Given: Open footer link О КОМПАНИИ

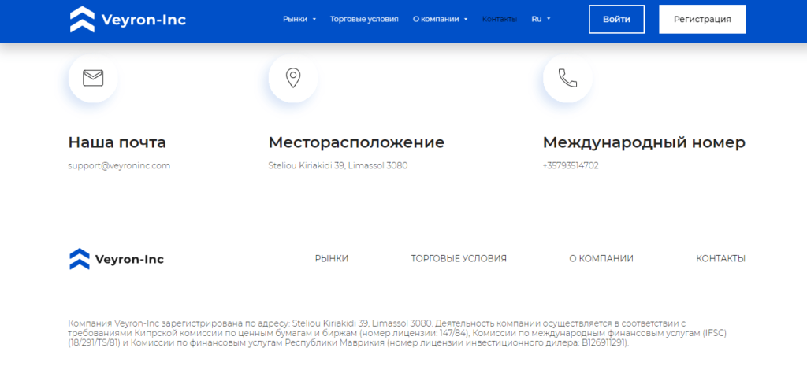Looking at the screenshot, I should (x=601, y=259).
